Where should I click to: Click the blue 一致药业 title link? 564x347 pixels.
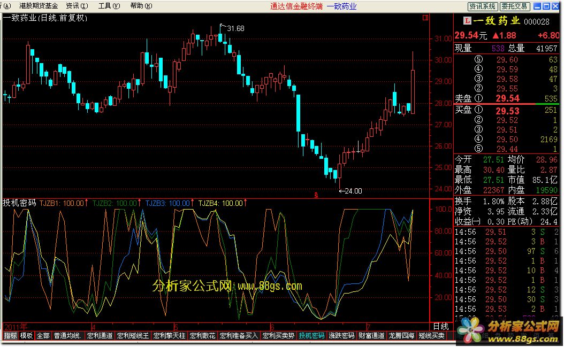tap(342, 6)
